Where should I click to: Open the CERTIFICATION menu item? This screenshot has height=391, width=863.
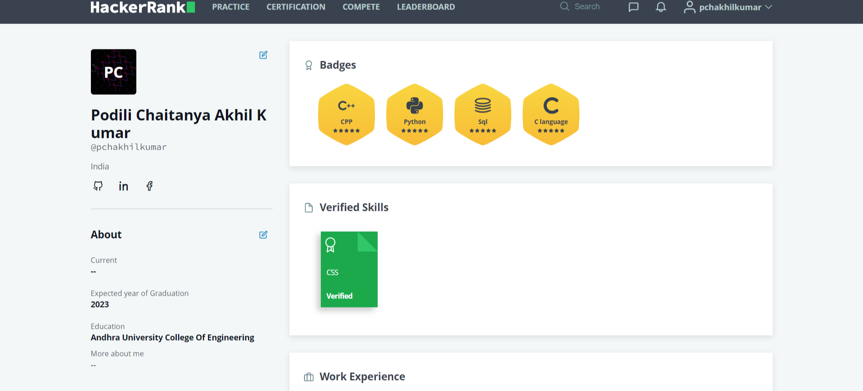point(296,7)
